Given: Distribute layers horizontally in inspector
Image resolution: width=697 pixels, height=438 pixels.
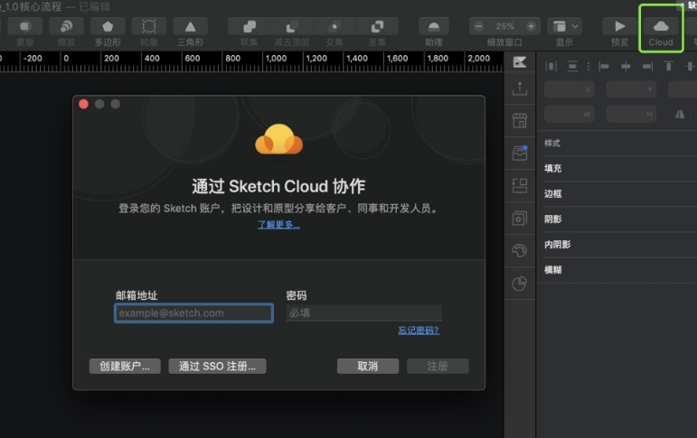Looking at the screenshot, I should pyautogui.click(x=551, y=66).
